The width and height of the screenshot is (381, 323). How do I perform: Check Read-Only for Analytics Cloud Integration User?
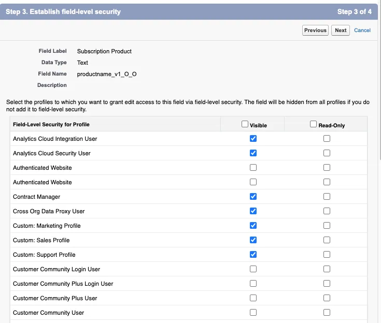(x=327, y=139)
